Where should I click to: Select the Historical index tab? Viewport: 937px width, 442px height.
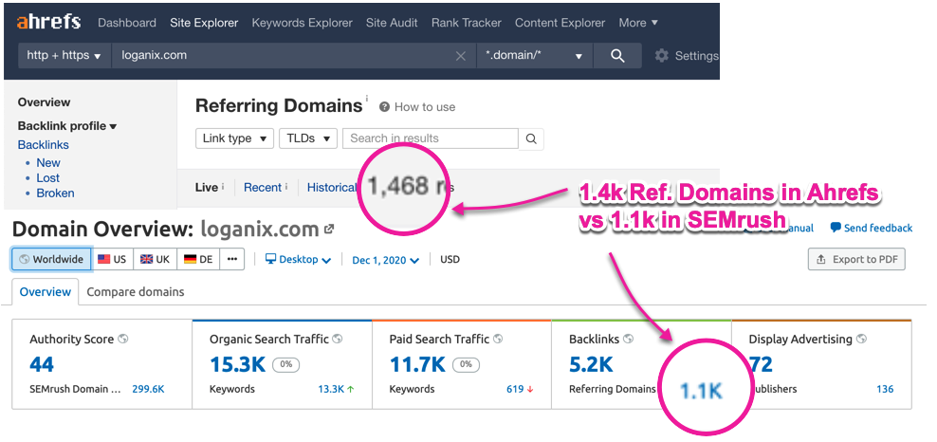[x=332, y=188]
